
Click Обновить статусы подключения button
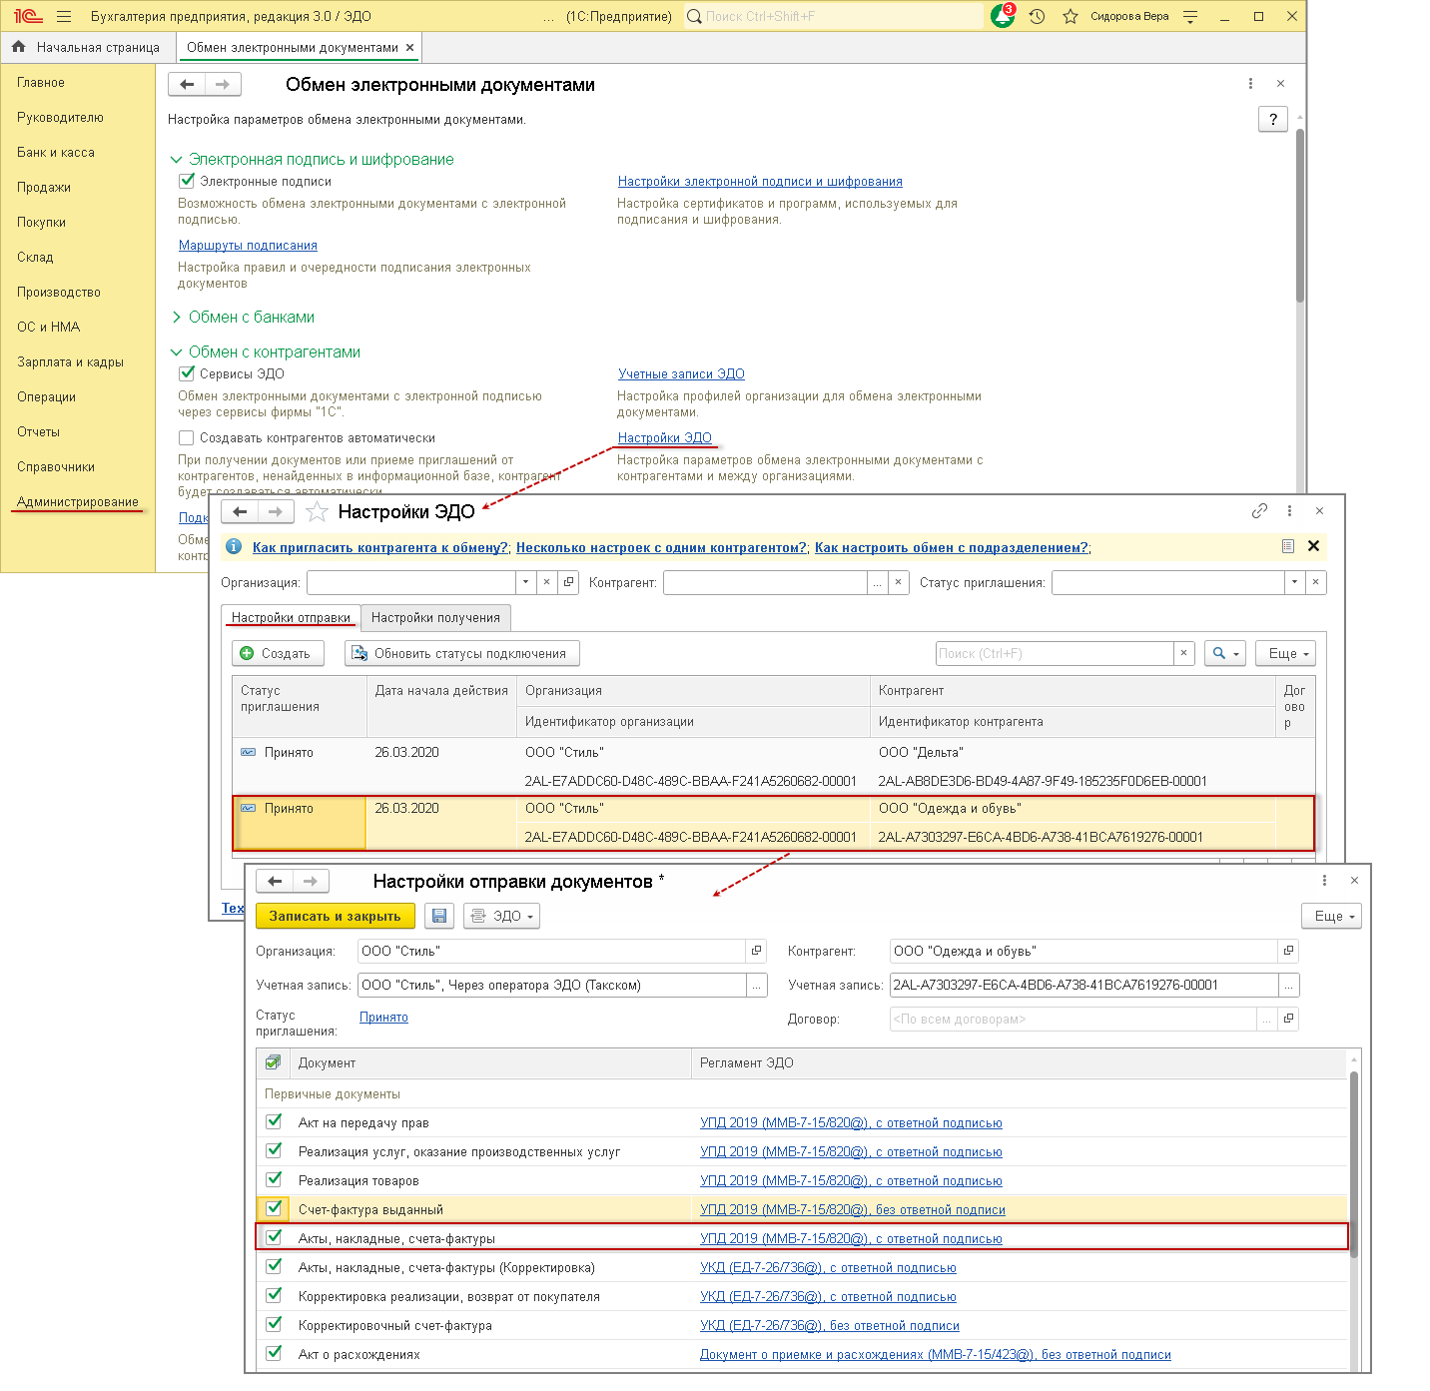(x=461, y=653)
